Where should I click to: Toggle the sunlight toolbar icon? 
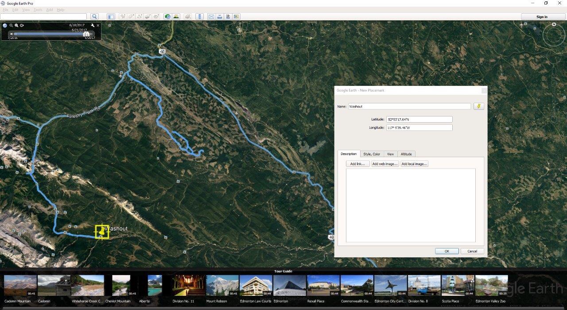[x=176, y=17]
